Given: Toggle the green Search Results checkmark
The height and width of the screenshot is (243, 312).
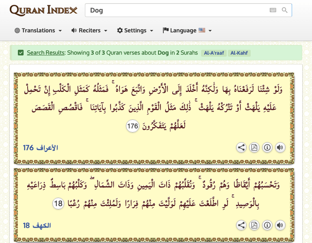Looking at the screenshot, I should (x=21, y=53).
